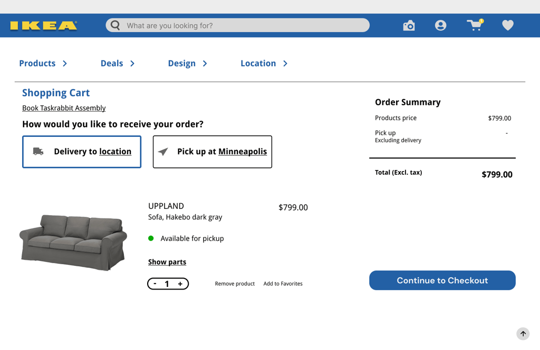This screenshot has width=540, height=350.
Task: Click the 'Products price' label in Order Summary
Action: point(396,118)
